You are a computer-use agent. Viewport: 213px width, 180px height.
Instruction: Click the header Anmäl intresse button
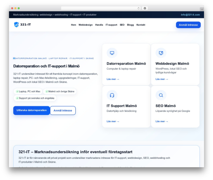point(188,25)
